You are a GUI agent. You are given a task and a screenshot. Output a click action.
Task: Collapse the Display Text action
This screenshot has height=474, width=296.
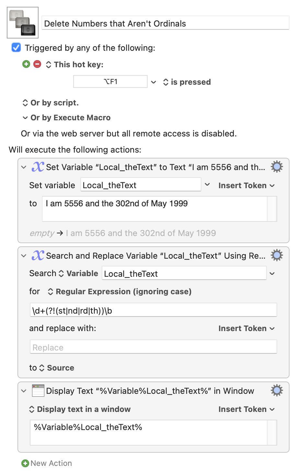coord(24,391)
